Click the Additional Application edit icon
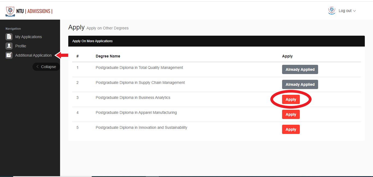This screenshot has height=177, width=373. pyautogui.click(x=9, y=55)
